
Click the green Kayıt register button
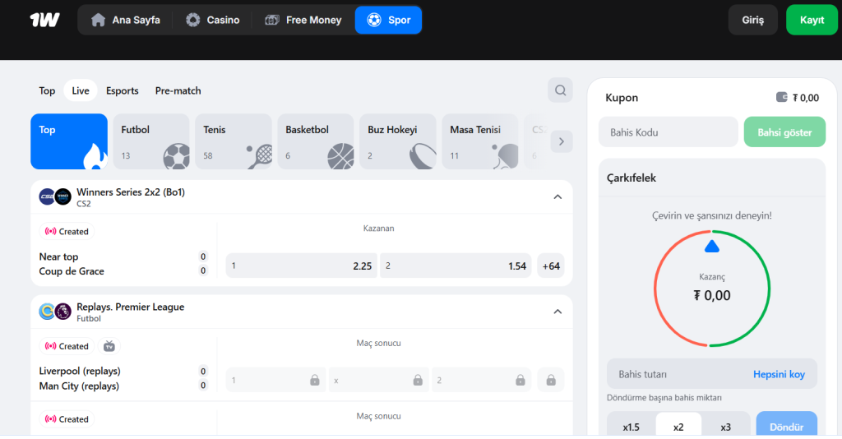[812, 20]
